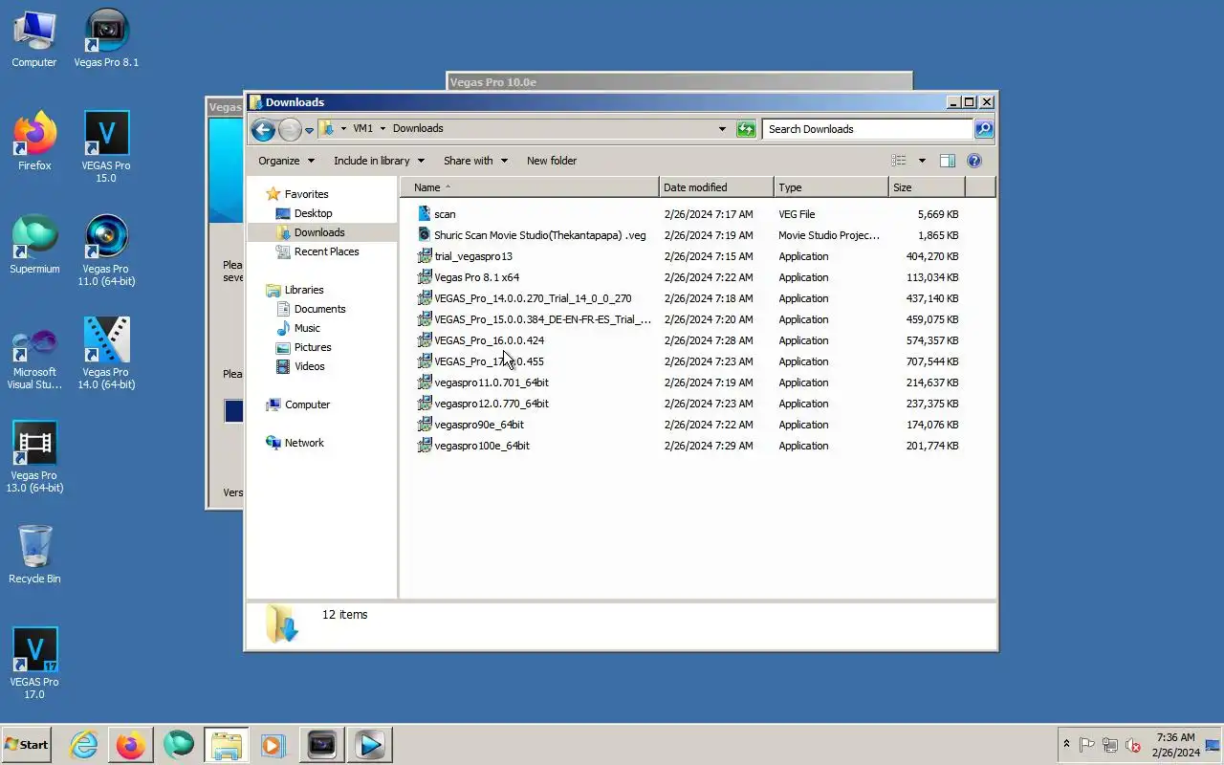This screenshot has width=1224, height=765.
Task: Open Vegas Pro 11.0 (64-bit) desktop shortcut
Action: (x=106, y=250)
